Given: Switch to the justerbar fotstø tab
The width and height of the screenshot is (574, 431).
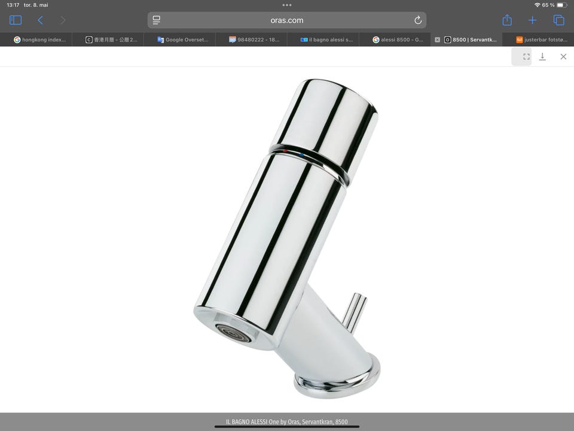Looking at the screenshot, I should [x=538, y=40].
